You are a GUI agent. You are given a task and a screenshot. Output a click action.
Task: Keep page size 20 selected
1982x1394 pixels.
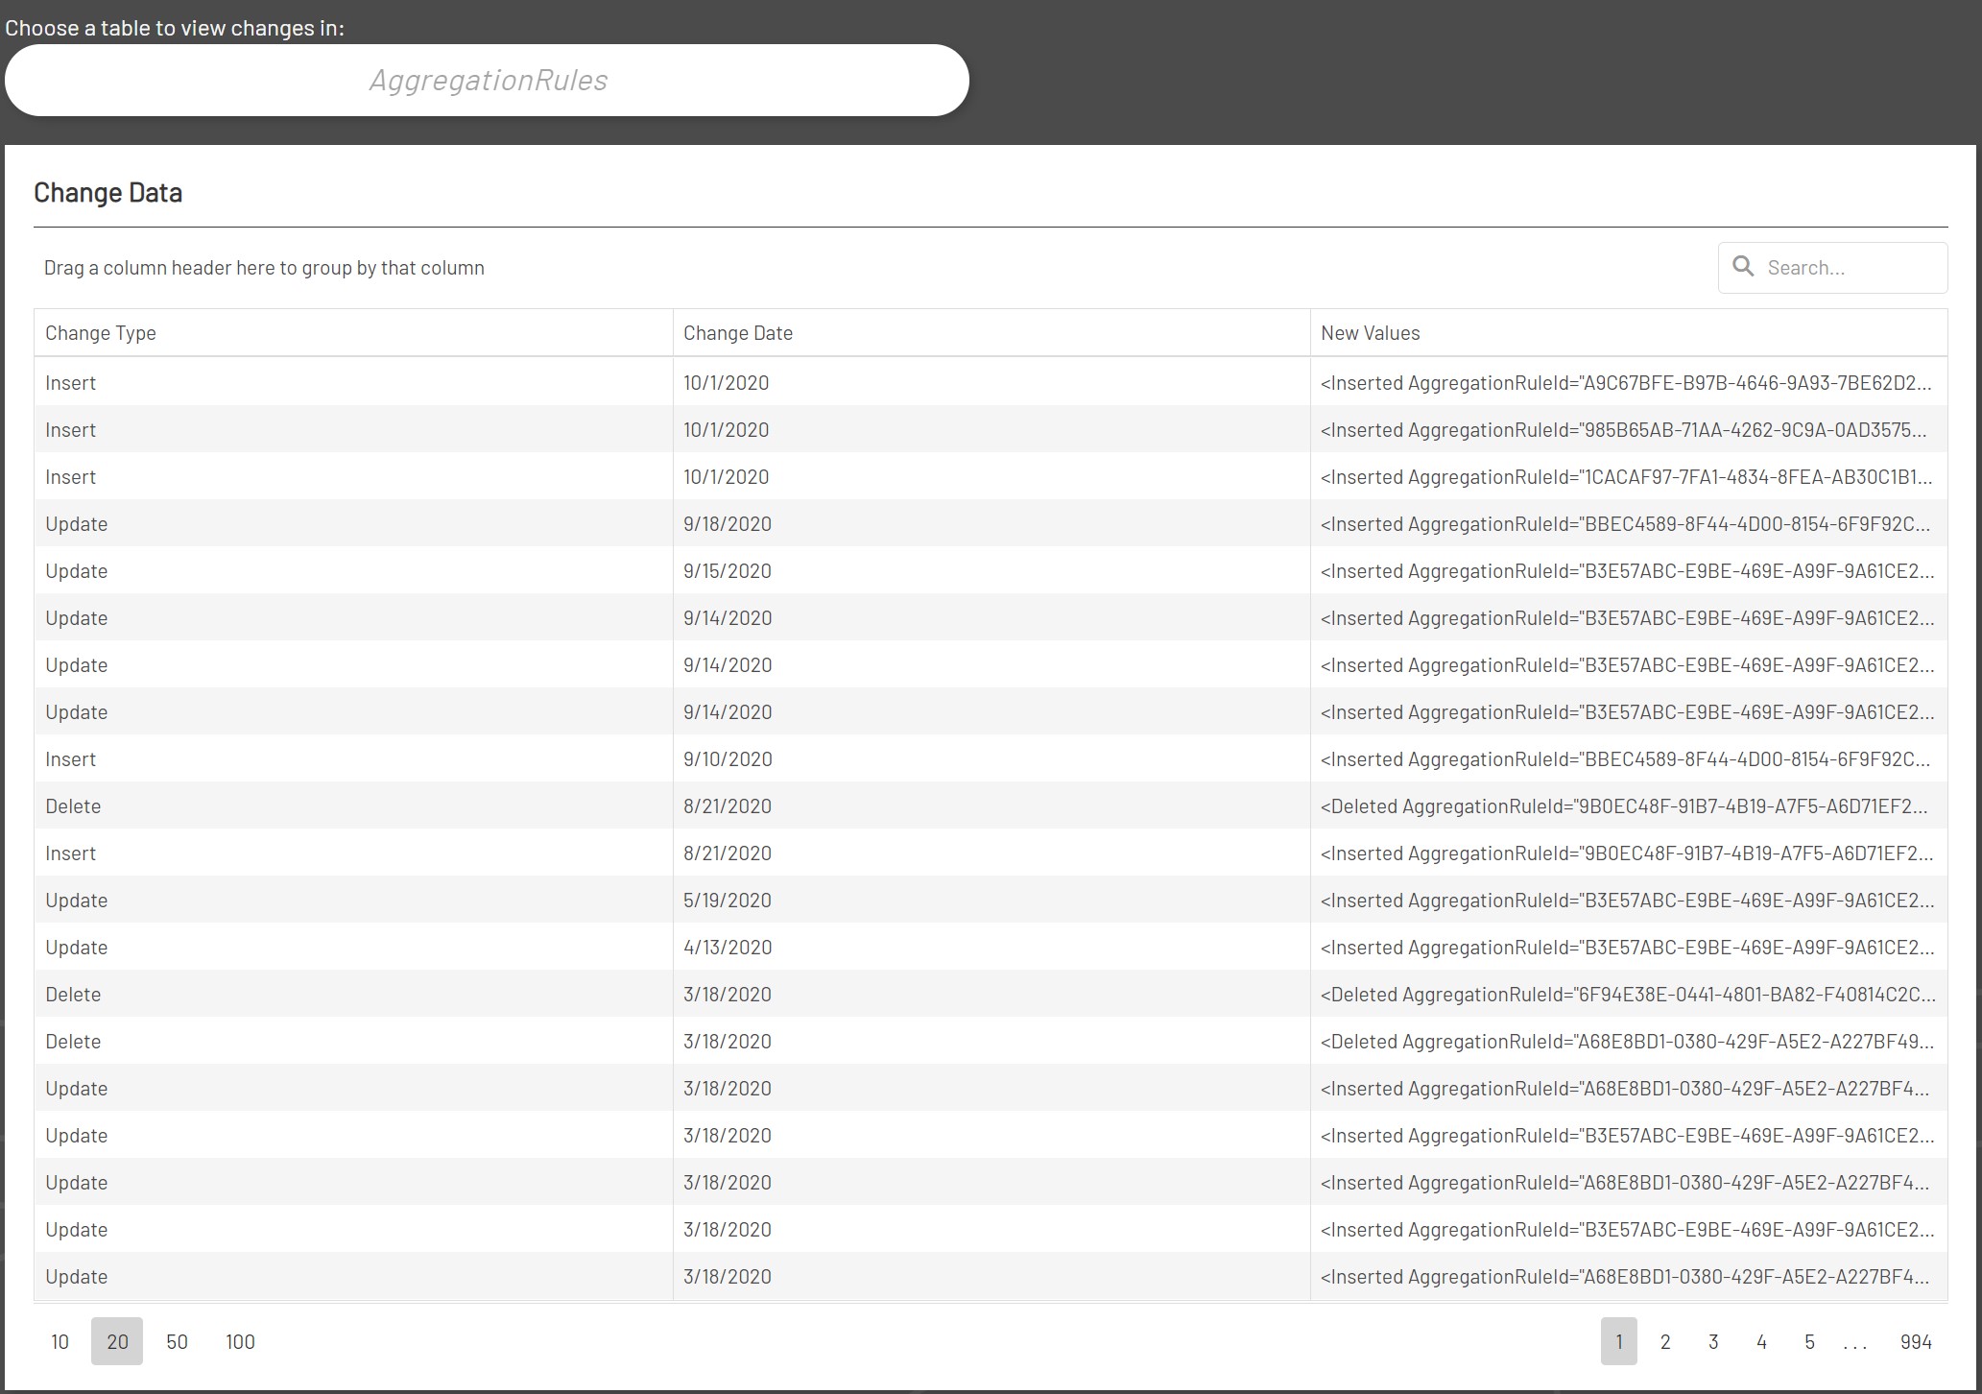click(x=117, y=1341)
